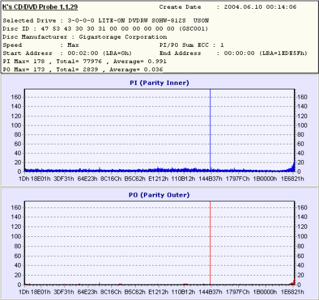Click the Speed Max text

[x=41, y=45]
